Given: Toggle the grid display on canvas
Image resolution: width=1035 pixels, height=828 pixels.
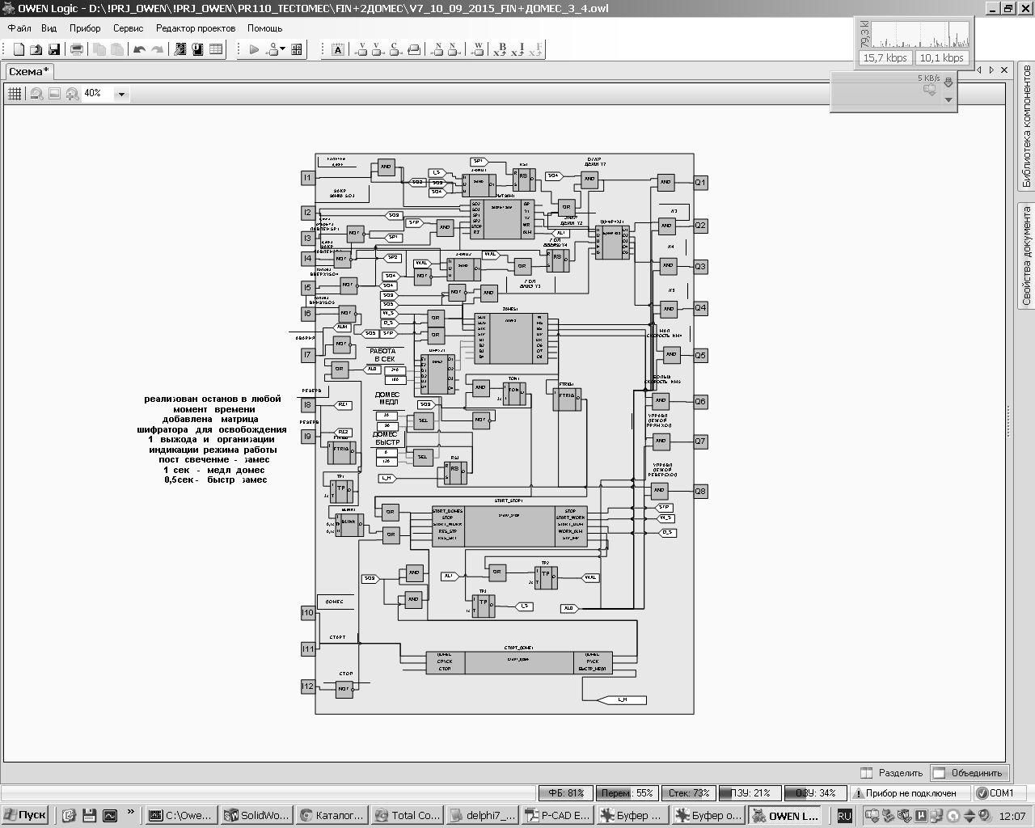Looking at the screenshot, I should point(15,94).
